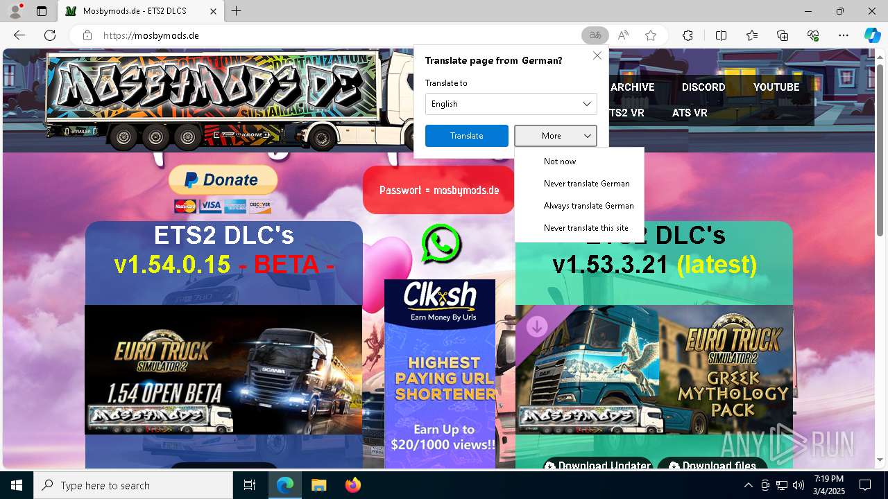Open Edge from the taskbar
888x499 pixels.
click(285, 485)
